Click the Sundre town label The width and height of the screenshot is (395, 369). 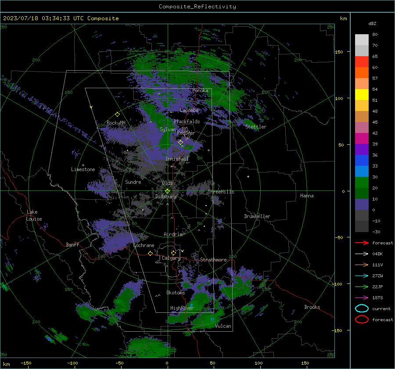pos(133,182)
